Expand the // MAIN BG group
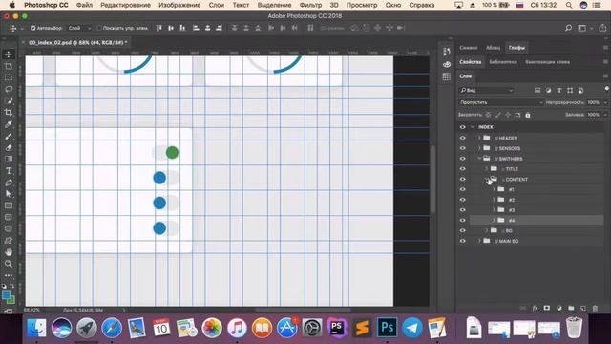Image resolution: width=611 pixels, height=344 pixels. click(x=479, y=241)
